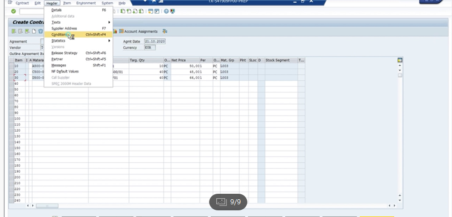Click the Net Price column header
Viewport: 452px width, 217px height.
point(185,60)
